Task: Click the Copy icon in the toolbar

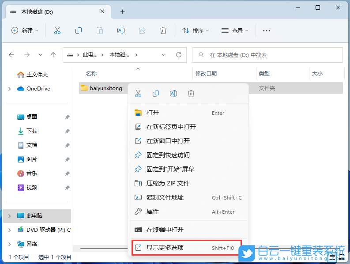Action: 79,30
